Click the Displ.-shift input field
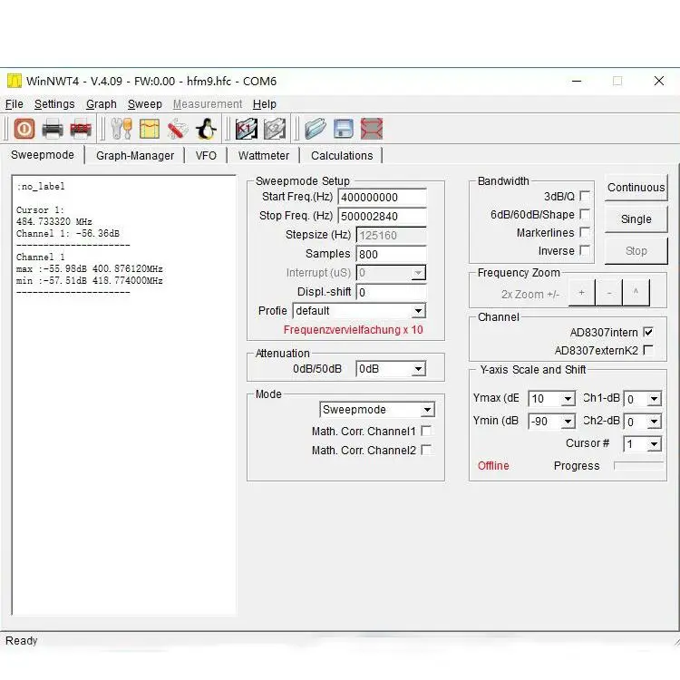The image size is (680, 680). pos(391,292)
